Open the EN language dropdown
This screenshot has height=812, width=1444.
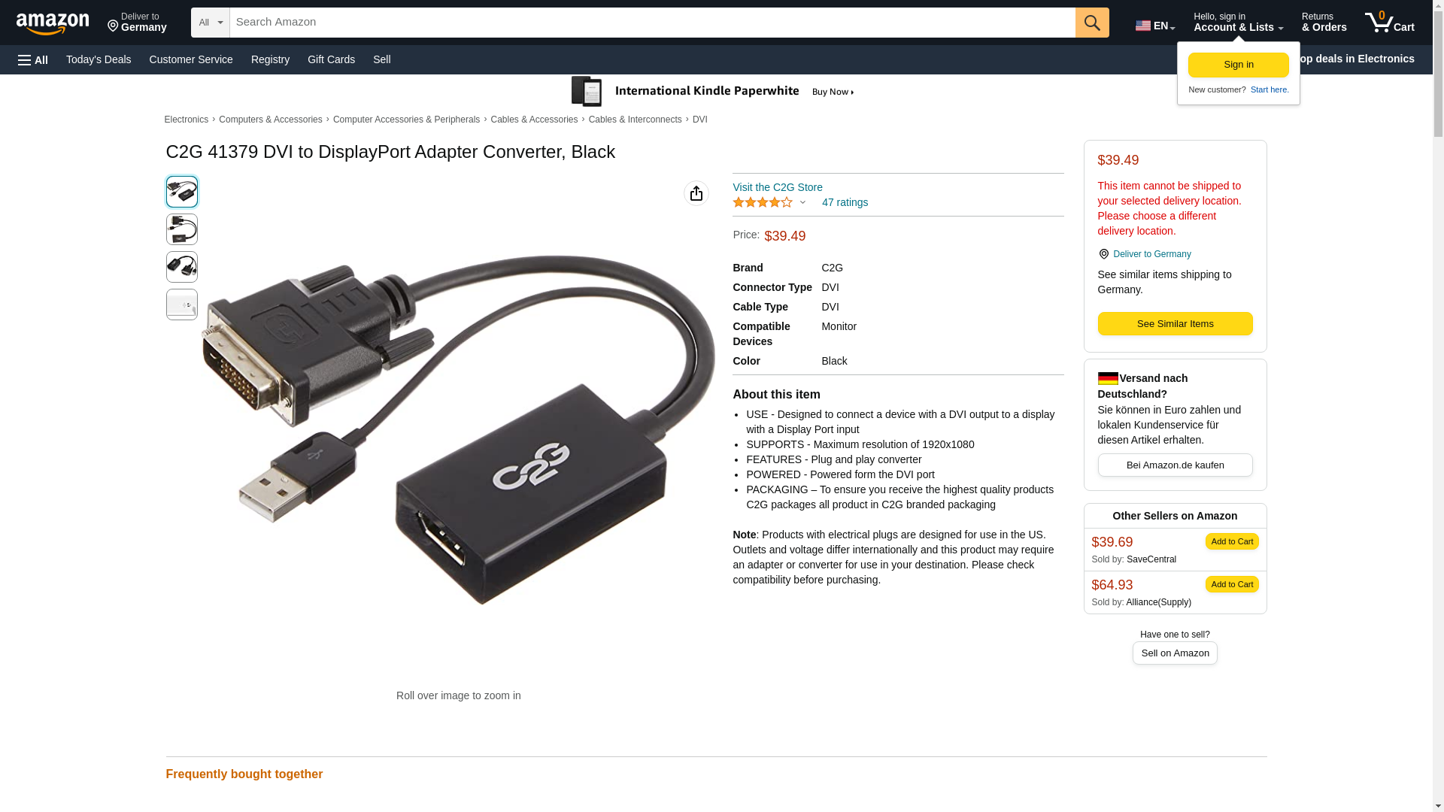point(1155,26)
